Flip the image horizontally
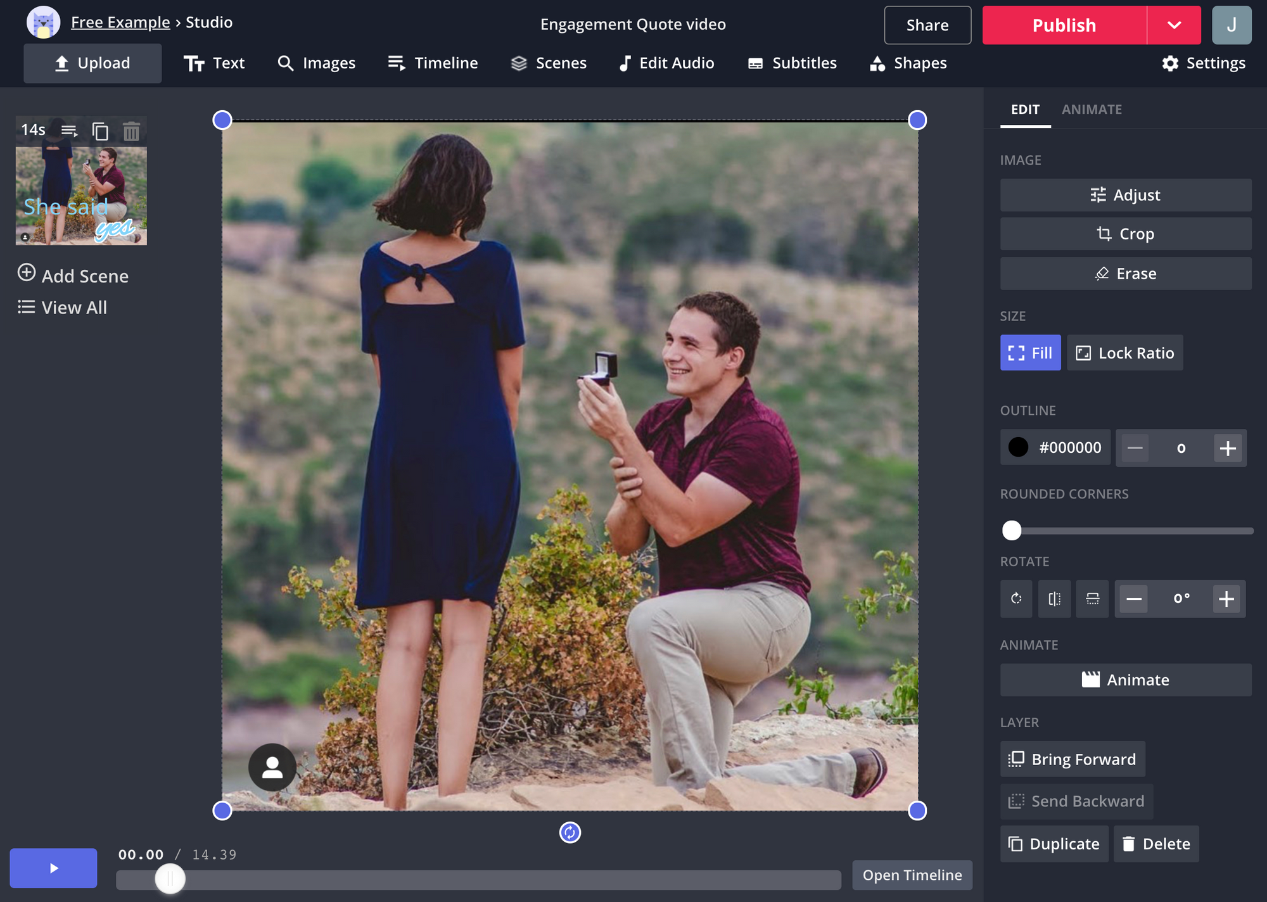Image resolution: width=1267 pixels, height=902 pixels. point(1054,599)
